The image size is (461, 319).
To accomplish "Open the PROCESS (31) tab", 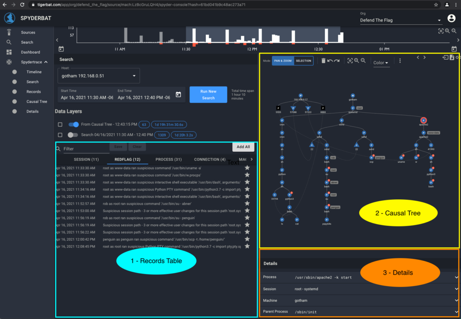I will (x=168, y=159).
